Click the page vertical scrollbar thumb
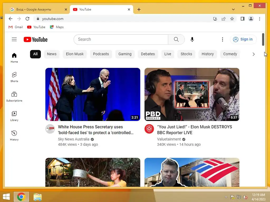 tap(263, 39)
